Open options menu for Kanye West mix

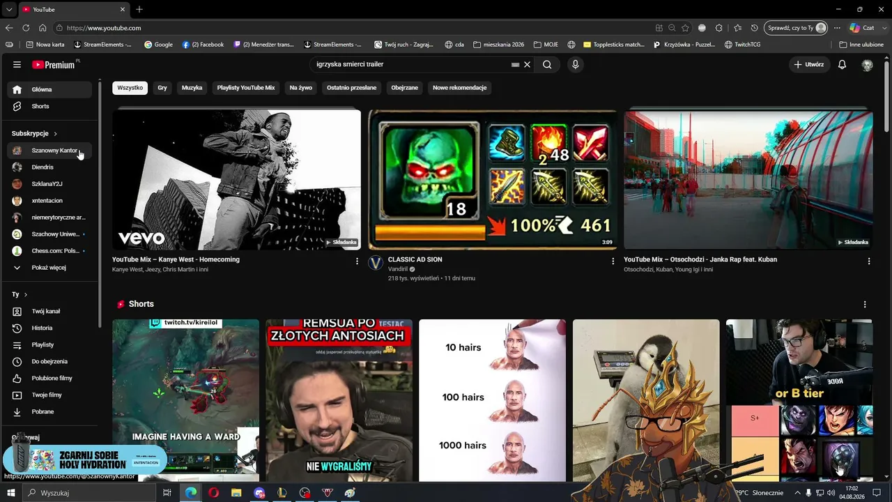357,261
